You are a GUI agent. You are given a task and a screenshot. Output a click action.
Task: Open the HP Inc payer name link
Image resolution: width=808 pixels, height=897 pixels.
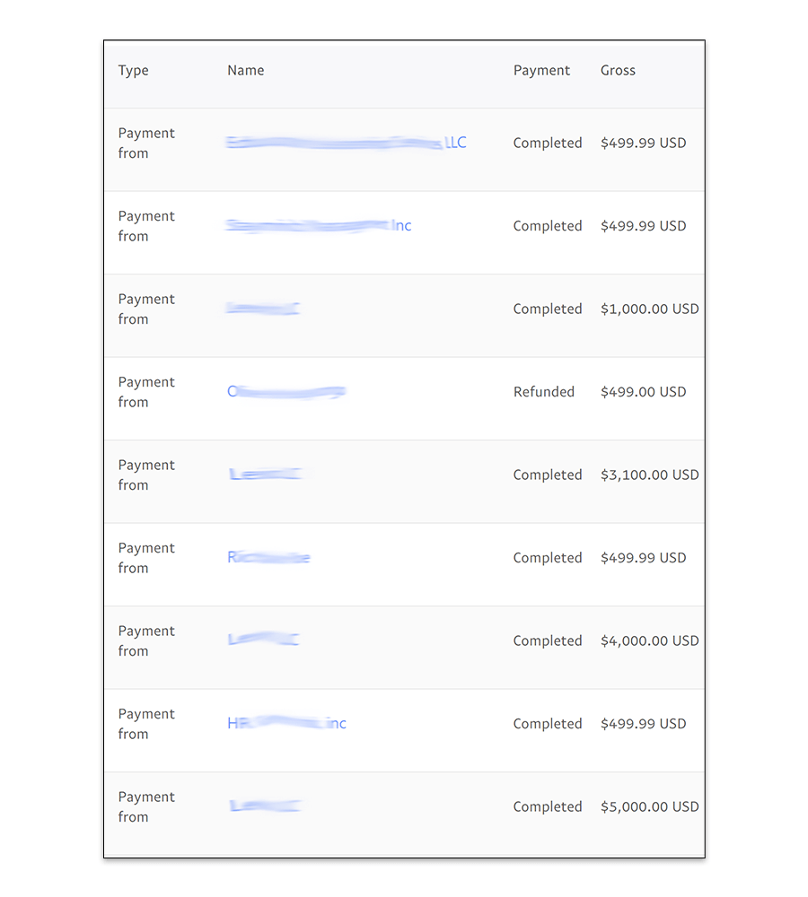pyautogui.click(x=287, y=723)
